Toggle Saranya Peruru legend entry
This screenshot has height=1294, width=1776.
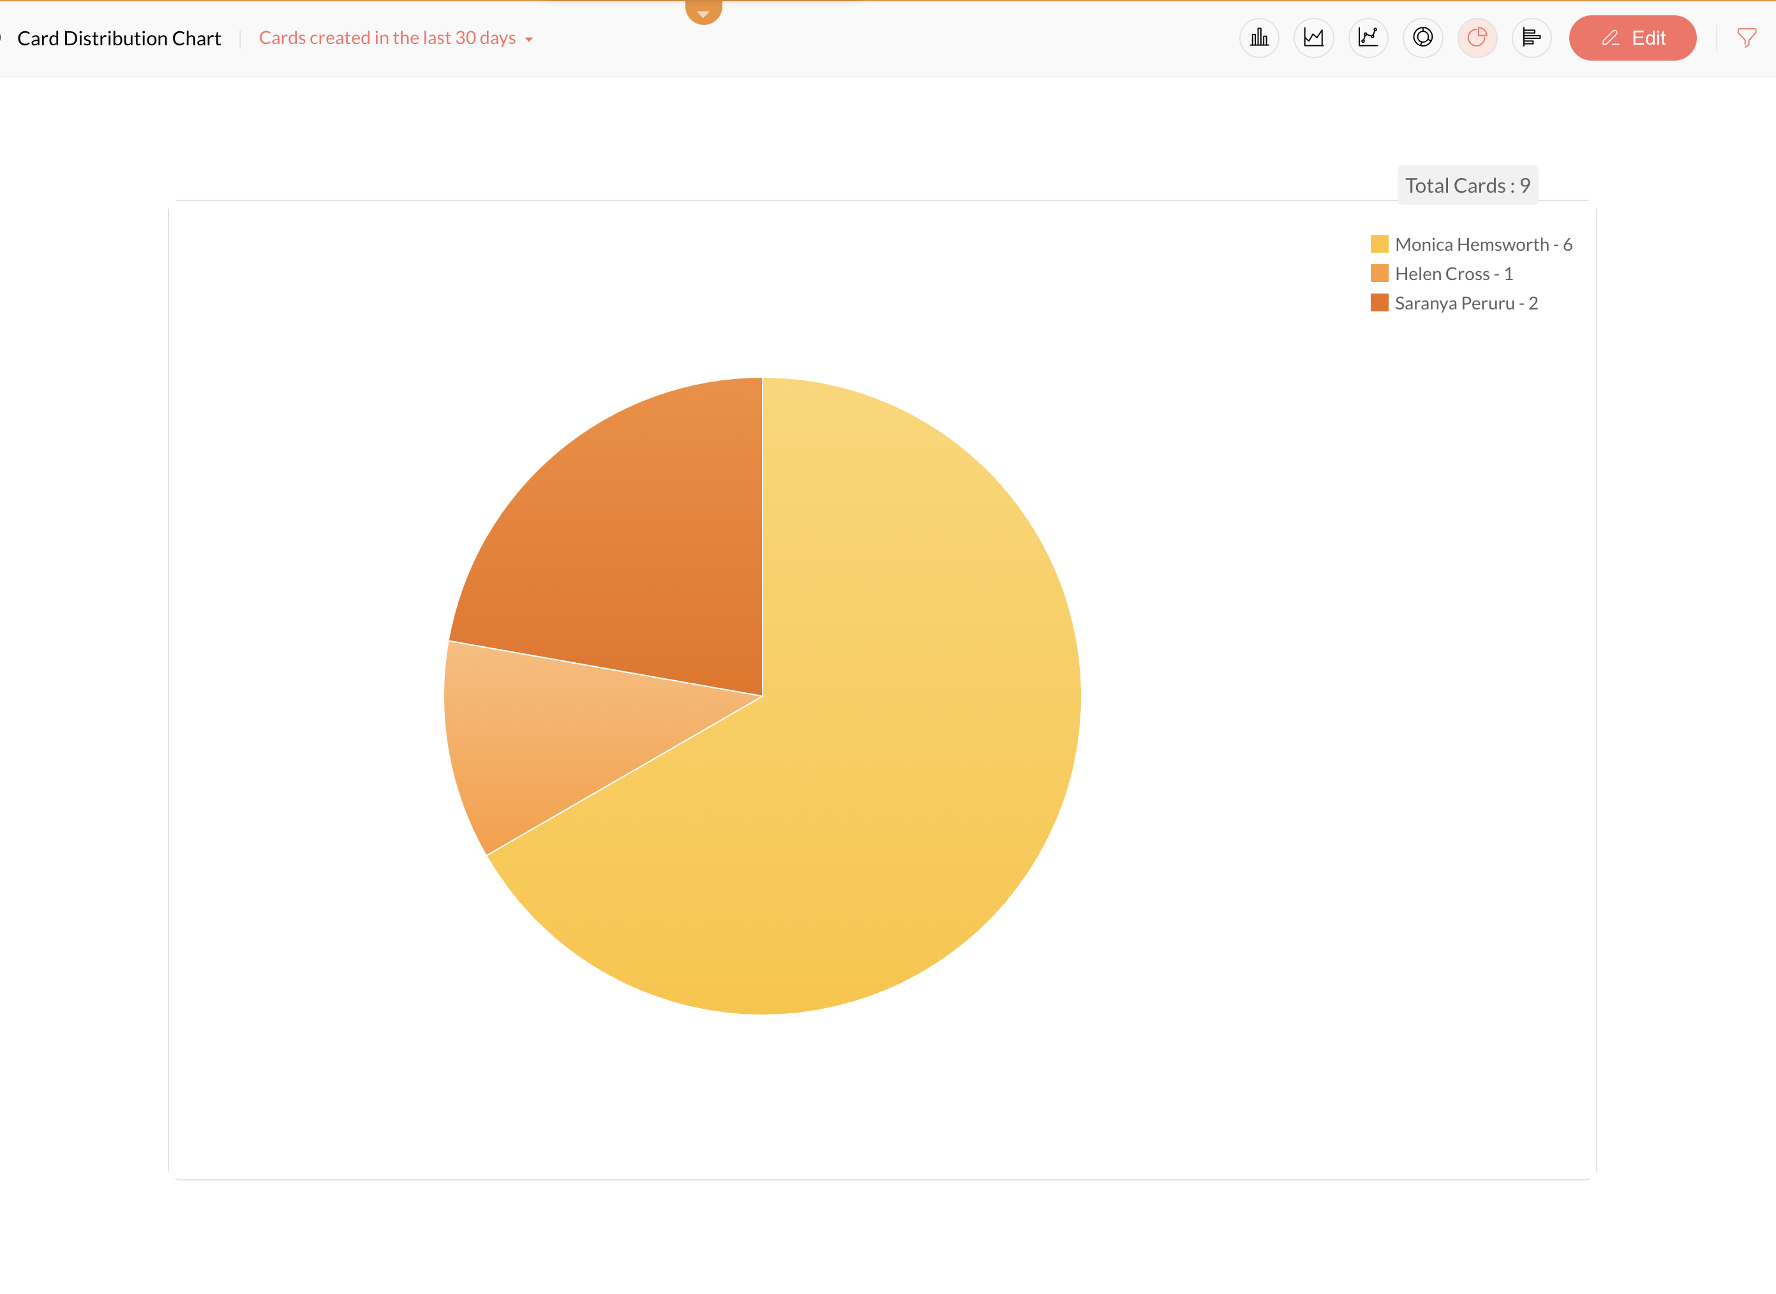click(x=1466, y=303)
